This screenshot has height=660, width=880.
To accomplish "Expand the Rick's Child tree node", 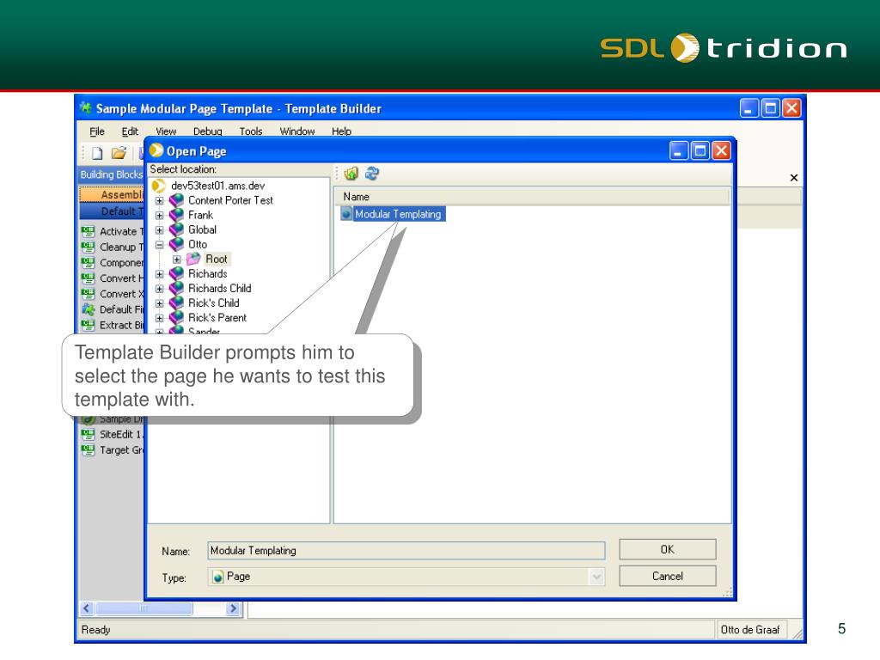I will click(159, 303).
